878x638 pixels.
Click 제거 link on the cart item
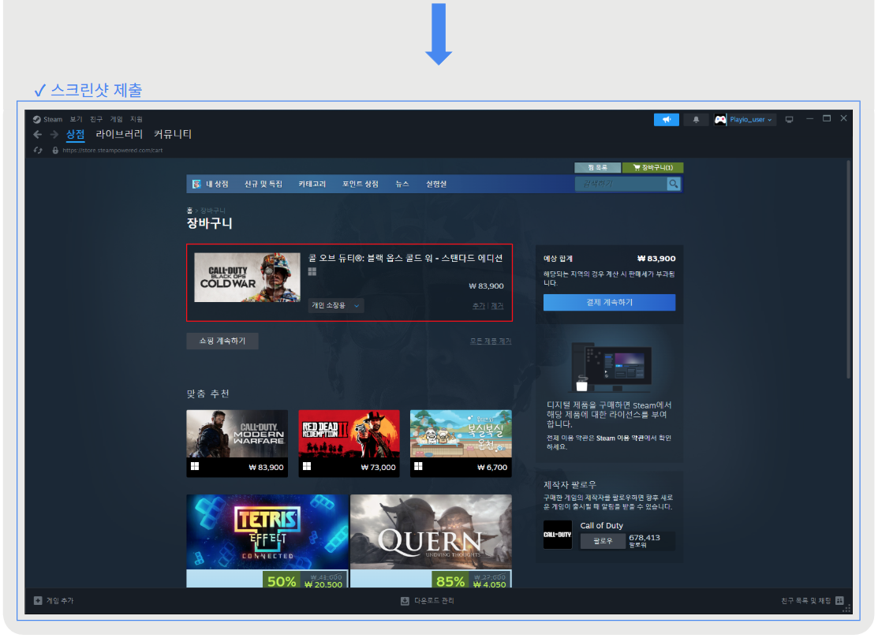tap(497, 305)
